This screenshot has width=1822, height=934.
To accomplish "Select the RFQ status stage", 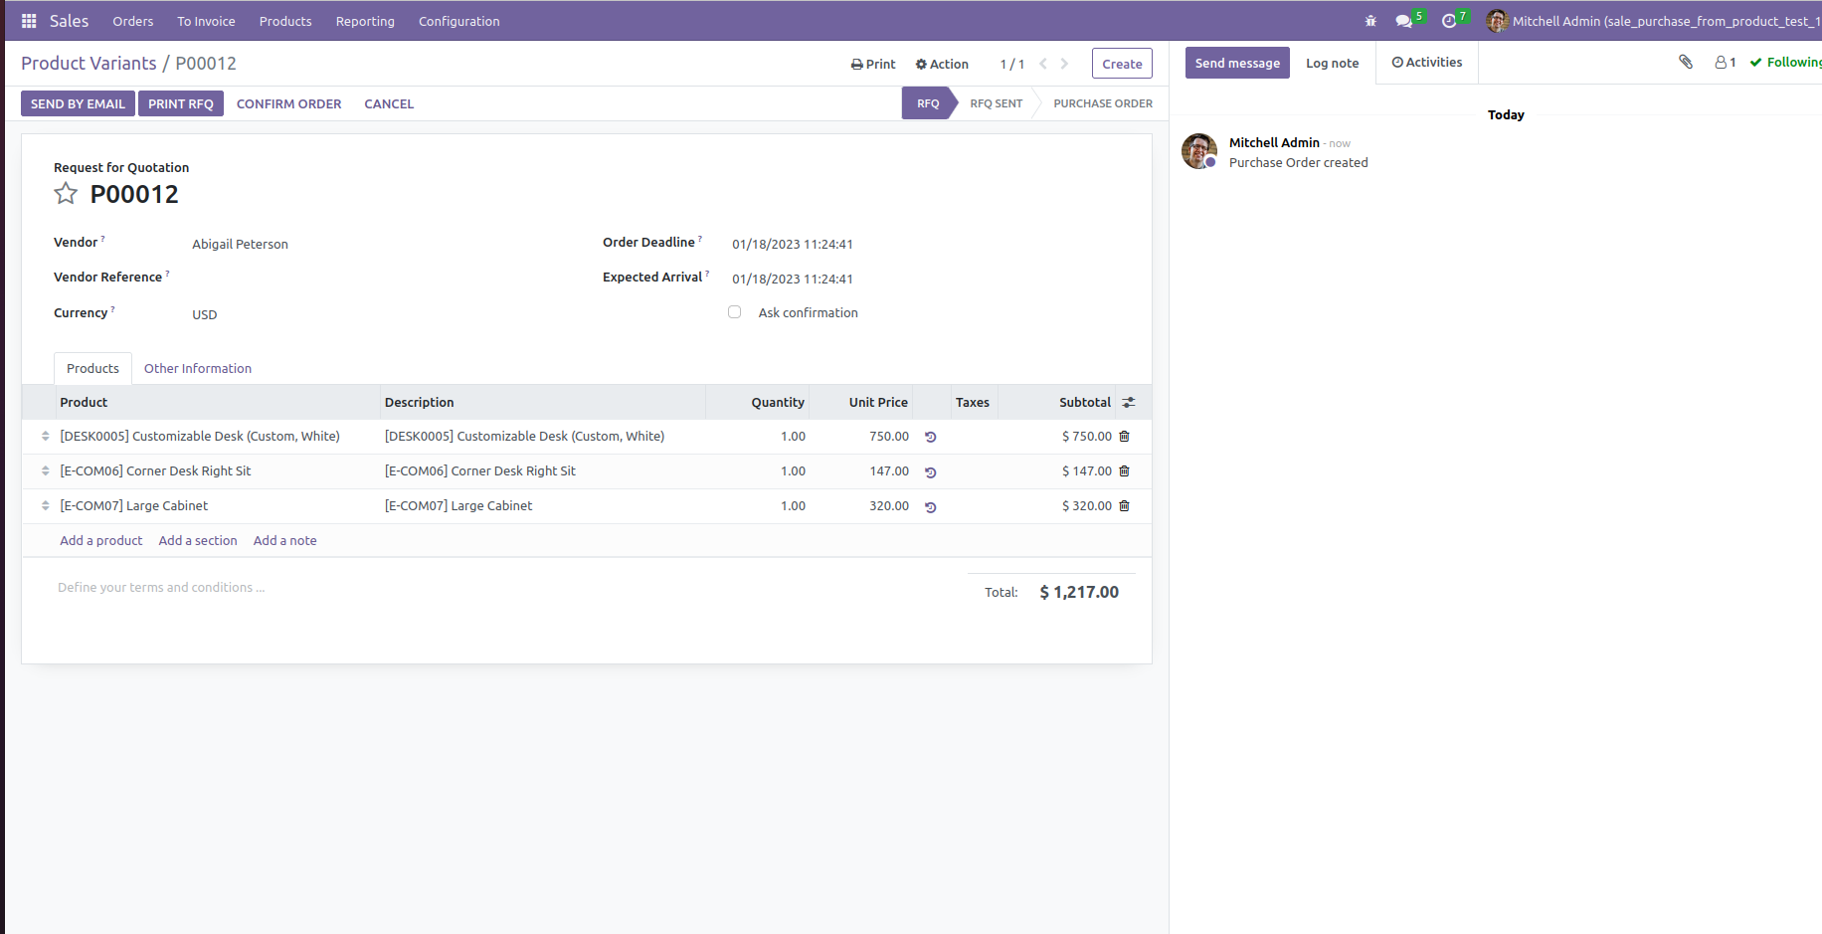I will click(x=928, y=103).
